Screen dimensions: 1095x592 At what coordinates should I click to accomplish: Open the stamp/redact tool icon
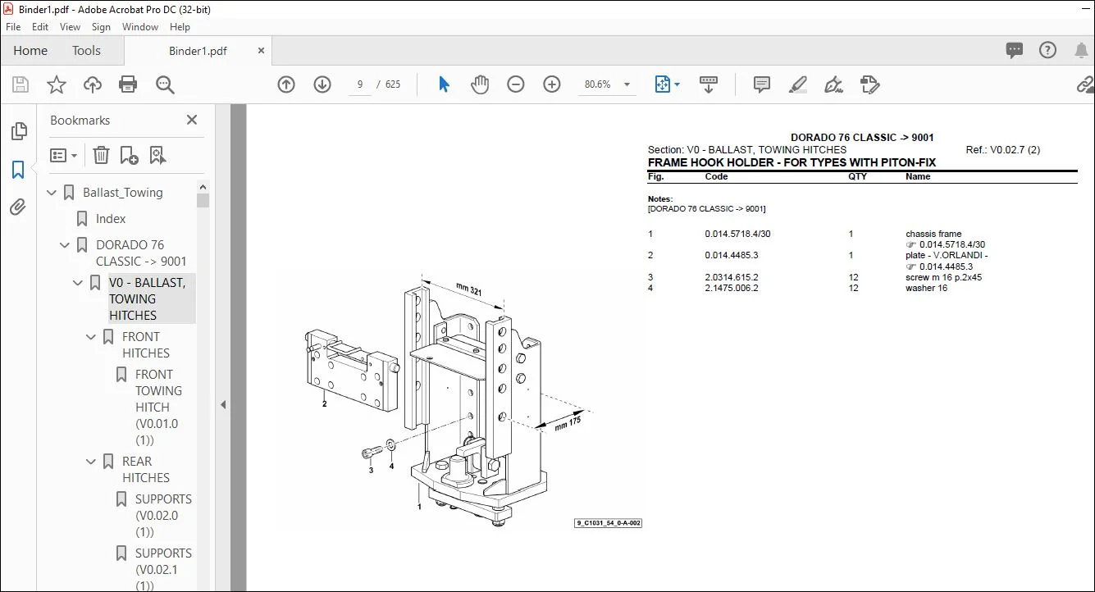pyautogui.click(x=870, y=84)
